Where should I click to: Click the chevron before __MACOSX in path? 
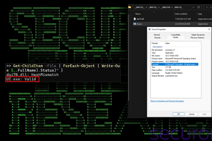coord(159,7)
